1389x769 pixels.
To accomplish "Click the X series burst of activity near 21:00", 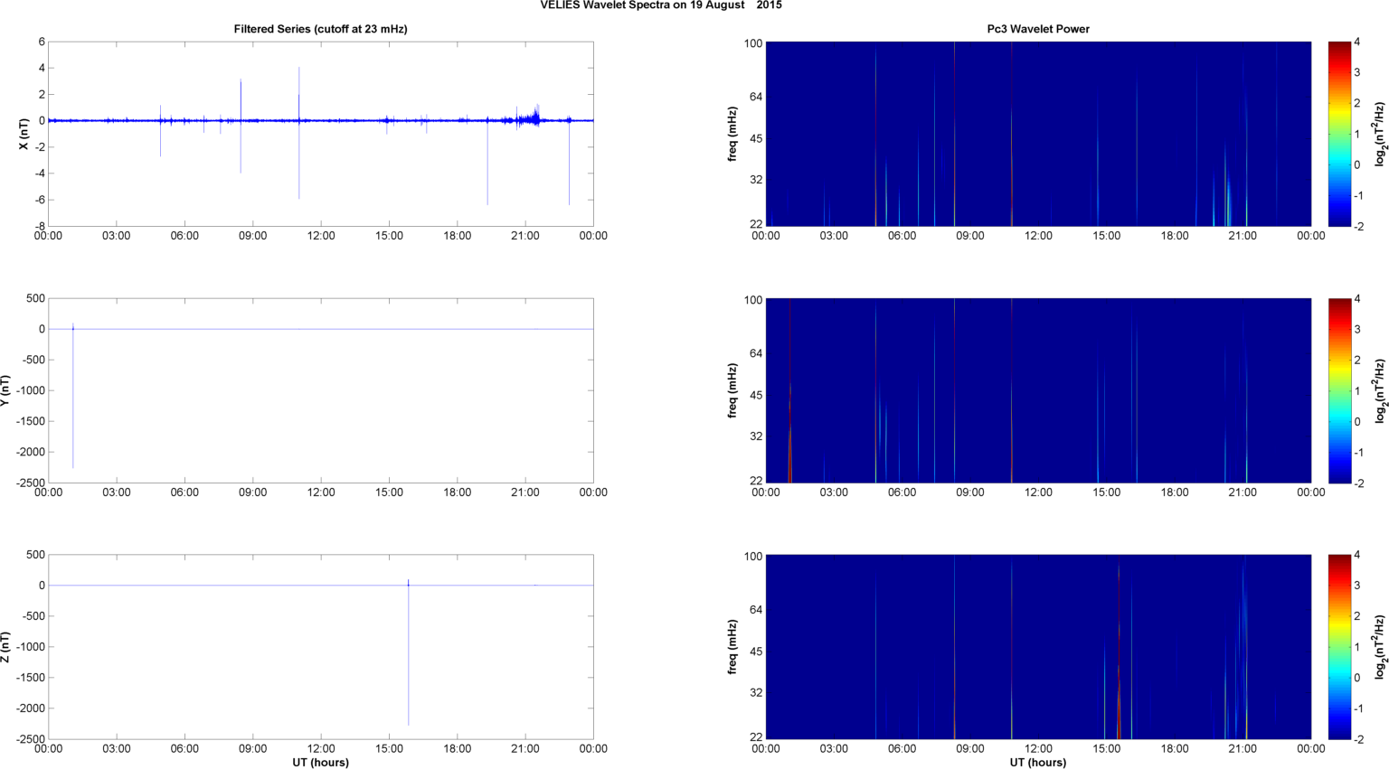I will [x=534, y=117].
